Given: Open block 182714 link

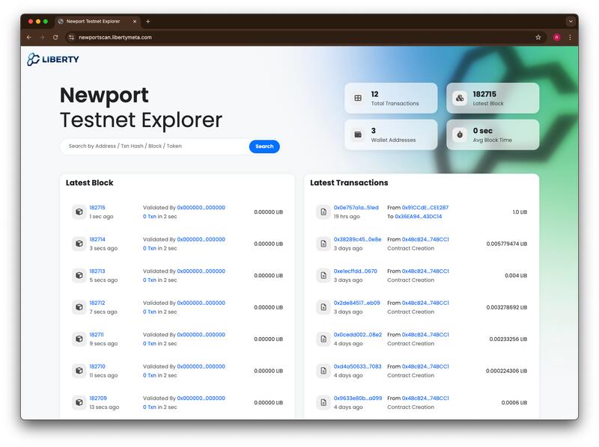Looking at the screenshot, I should pyautogui.click(x=97, y=239).
